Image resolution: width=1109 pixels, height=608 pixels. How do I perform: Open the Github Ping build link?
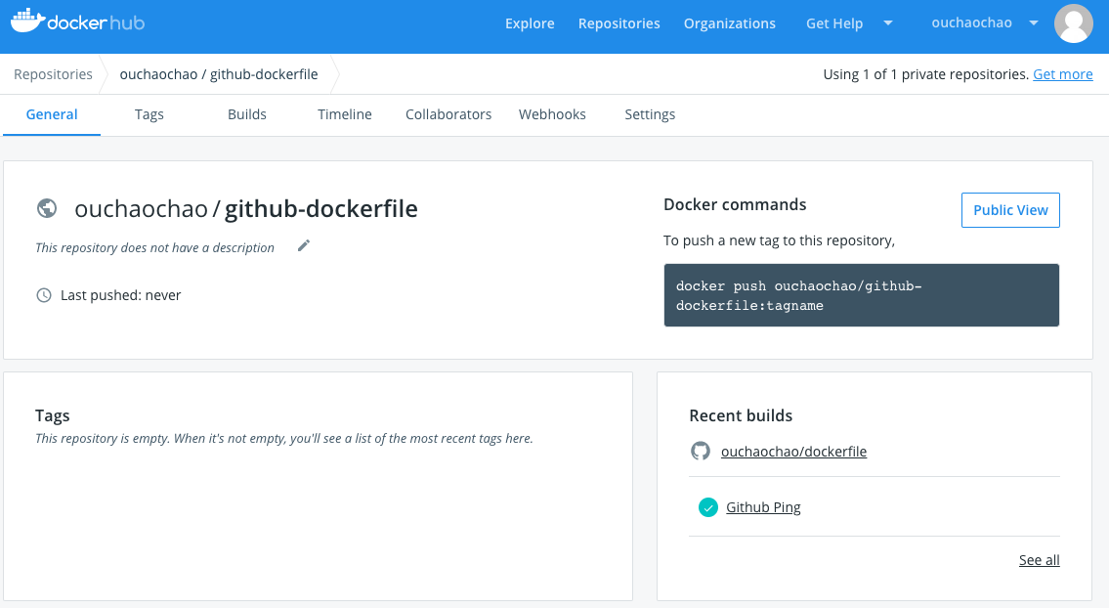763,507
